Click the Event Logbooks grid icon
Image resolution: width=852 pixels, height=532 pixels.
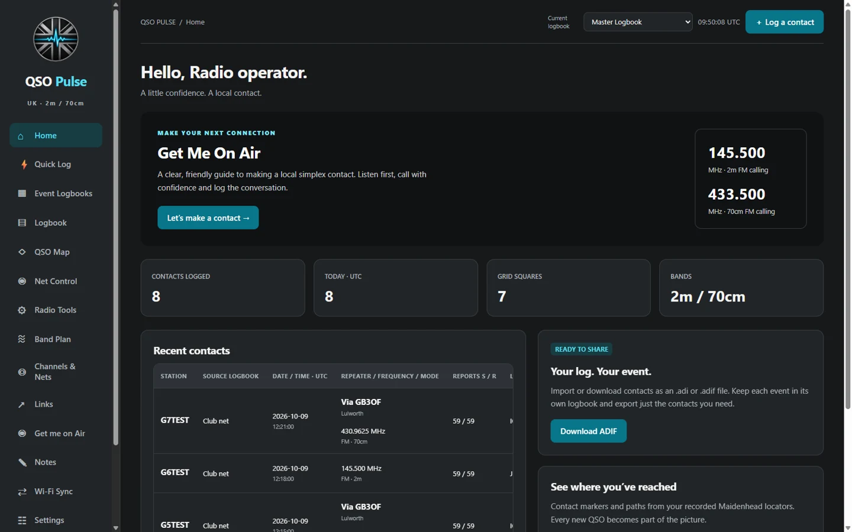[x=22, y=193]
